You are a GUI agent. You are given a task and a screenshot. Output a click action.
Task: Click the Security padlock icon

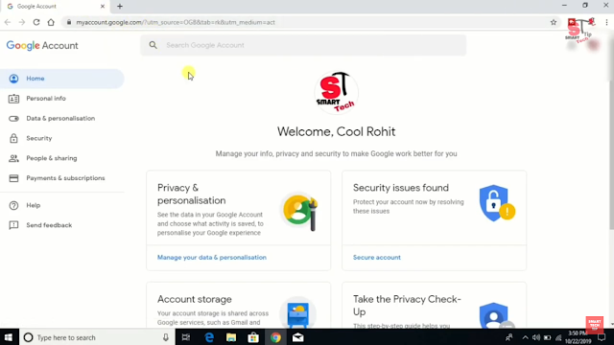click(13, 138)
